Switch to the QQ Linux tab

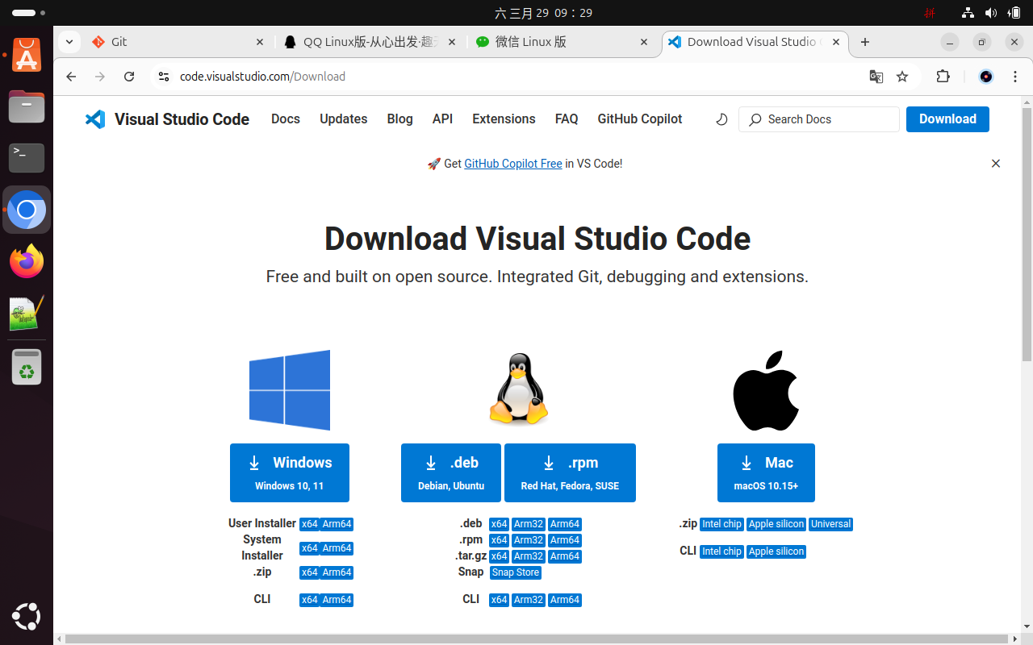tap(370, 42)
